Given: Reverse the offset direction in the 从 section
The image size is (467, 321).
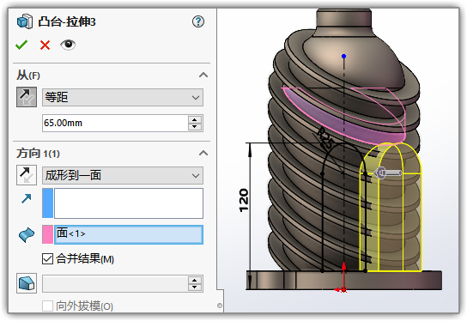Looking at the screenshot, I should click(27, 97).
